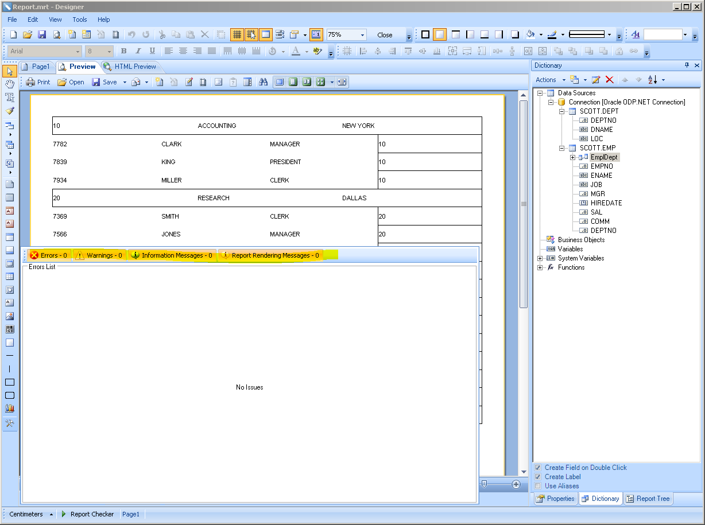The width and height of the screenshot is (705, 525).
Task: Select the Chart component in the toolbox
Action: coord(10,409)
